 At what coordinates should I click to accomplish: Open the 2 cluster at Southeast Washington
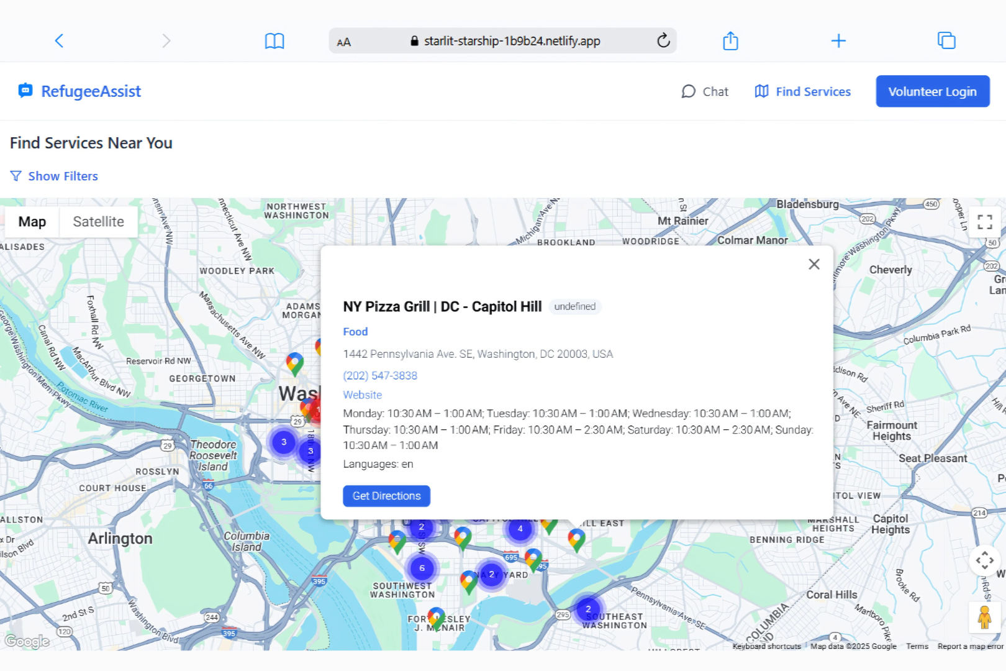pyautogui.click(x=588, y=609)
